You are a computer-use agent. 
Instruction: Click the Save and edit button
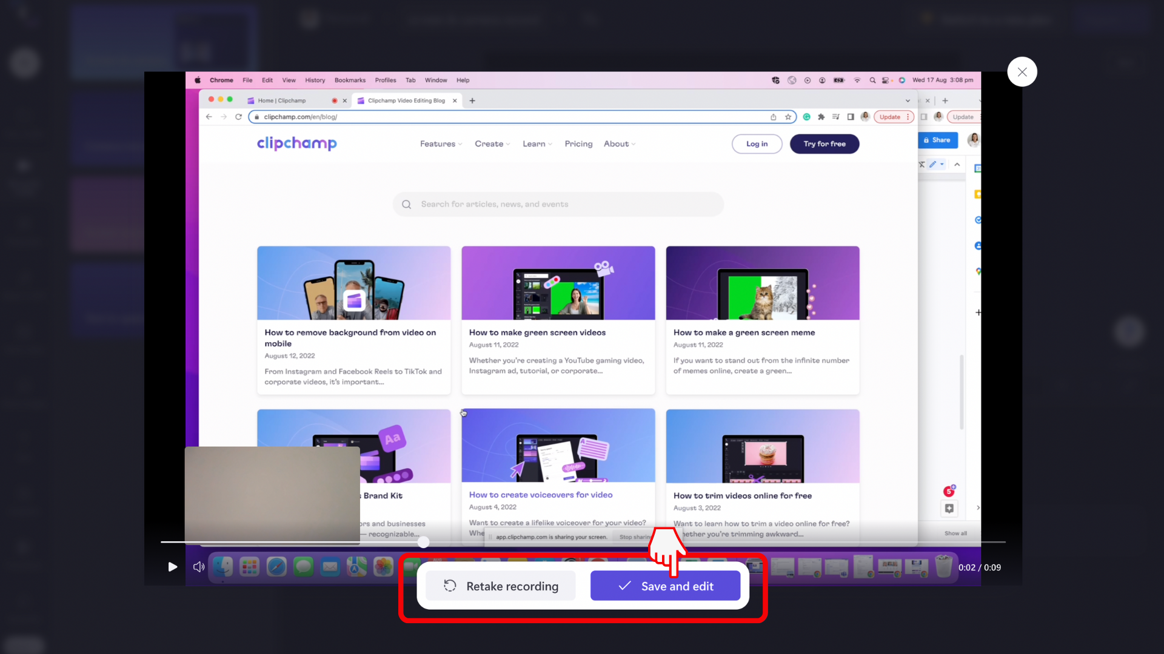pos(665,586)
